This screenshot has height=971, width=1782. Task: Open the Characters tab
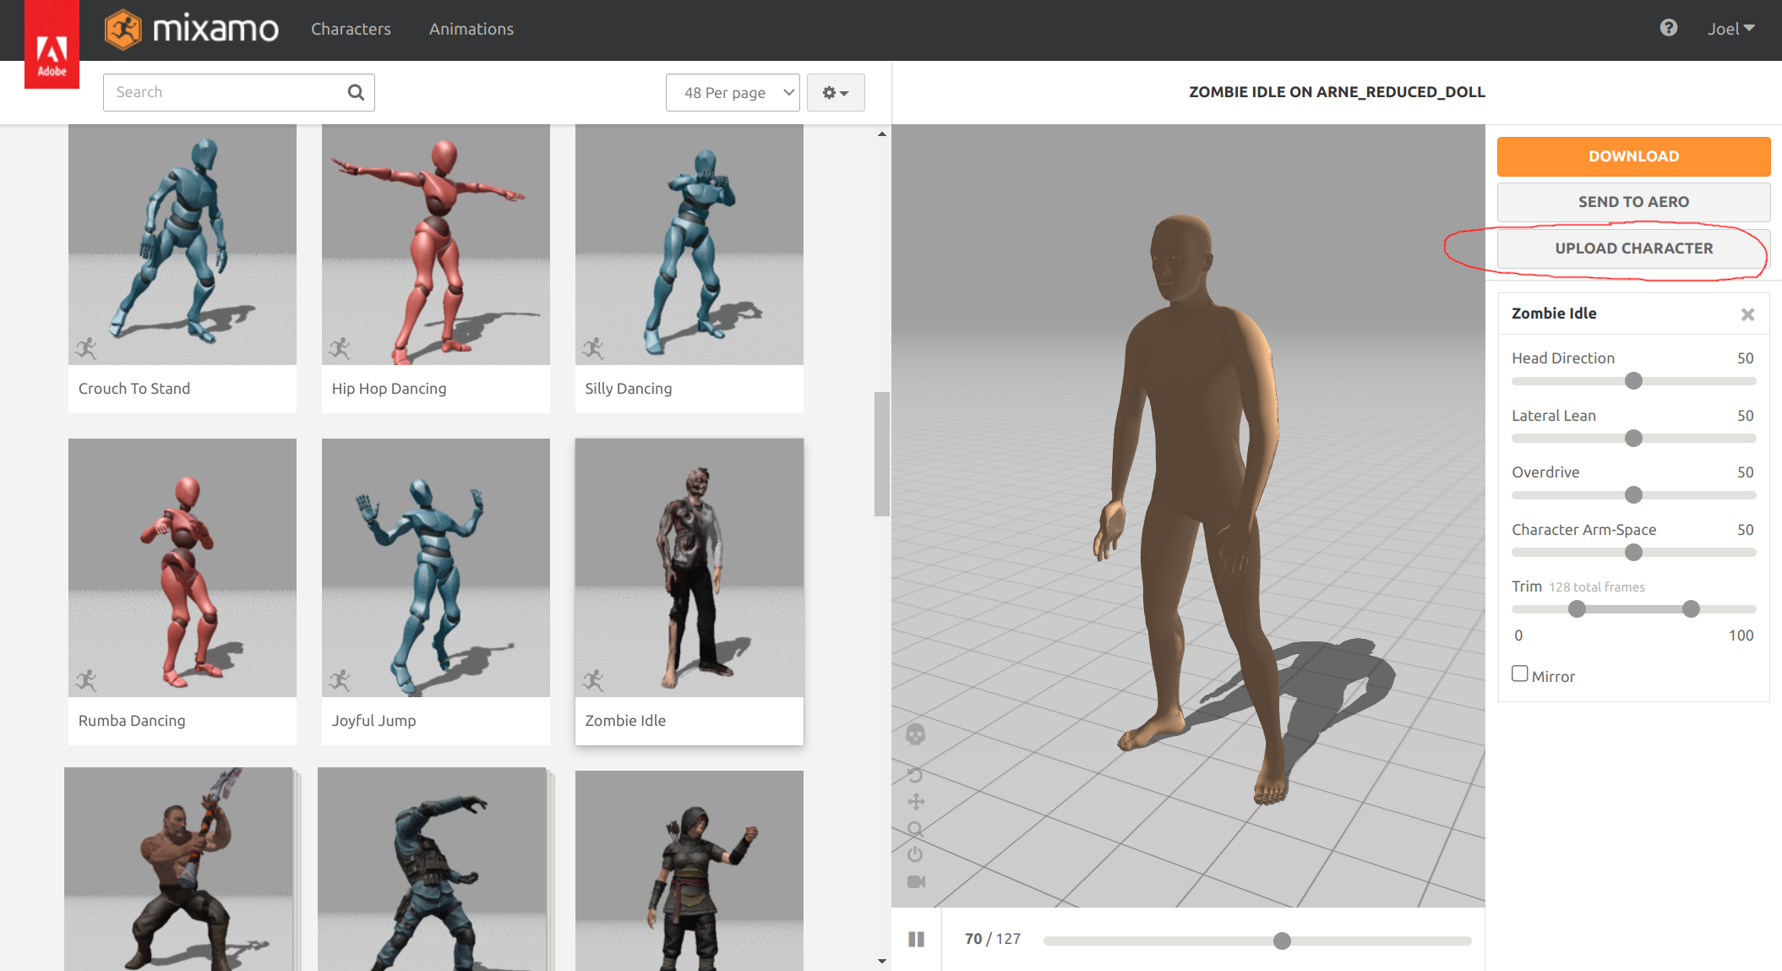(x=351, y=29)
